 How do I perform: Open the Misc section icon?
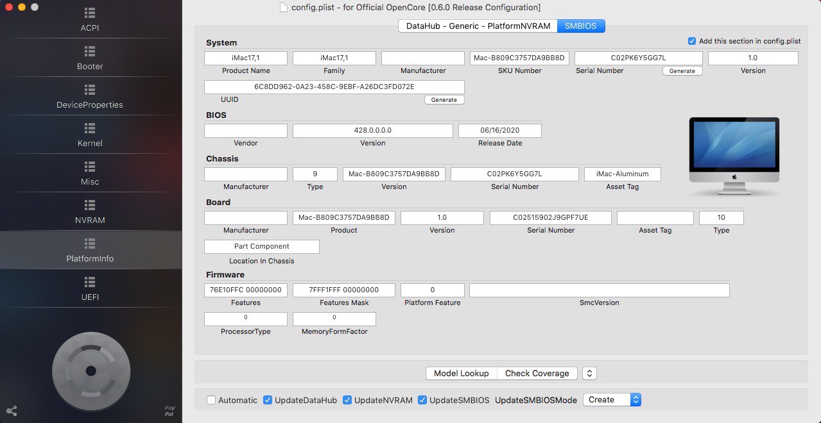click(x=91, y=166)
